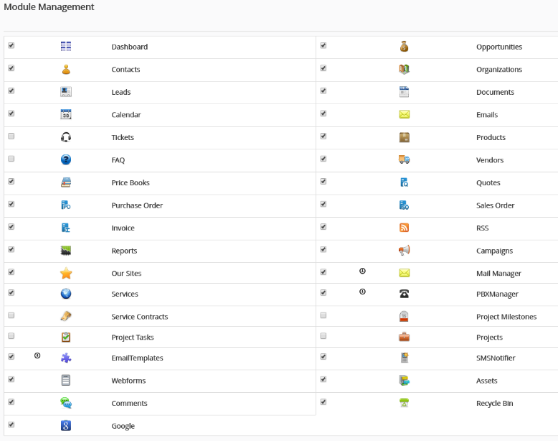The width and height of the screenshot is (558, 441).
Task: Click the Sales Order module label
Action: (495, 205)
